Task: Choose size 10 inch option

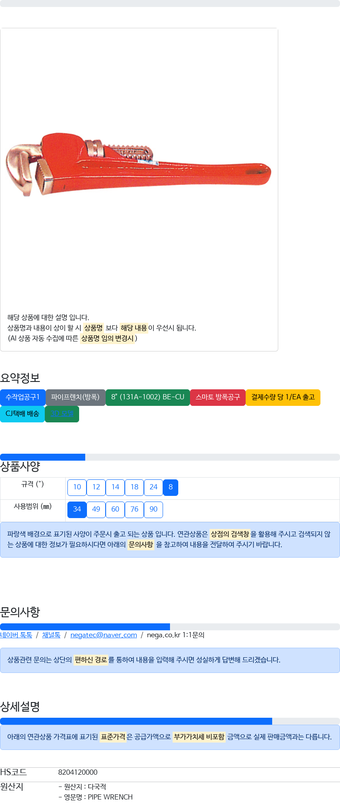Action: pos(77,487)
